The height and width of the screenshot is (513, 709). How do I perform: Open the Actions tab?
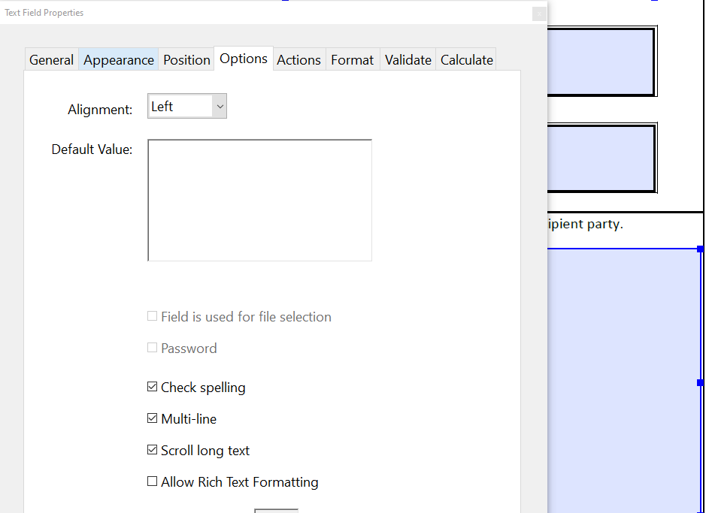(298, 59)
